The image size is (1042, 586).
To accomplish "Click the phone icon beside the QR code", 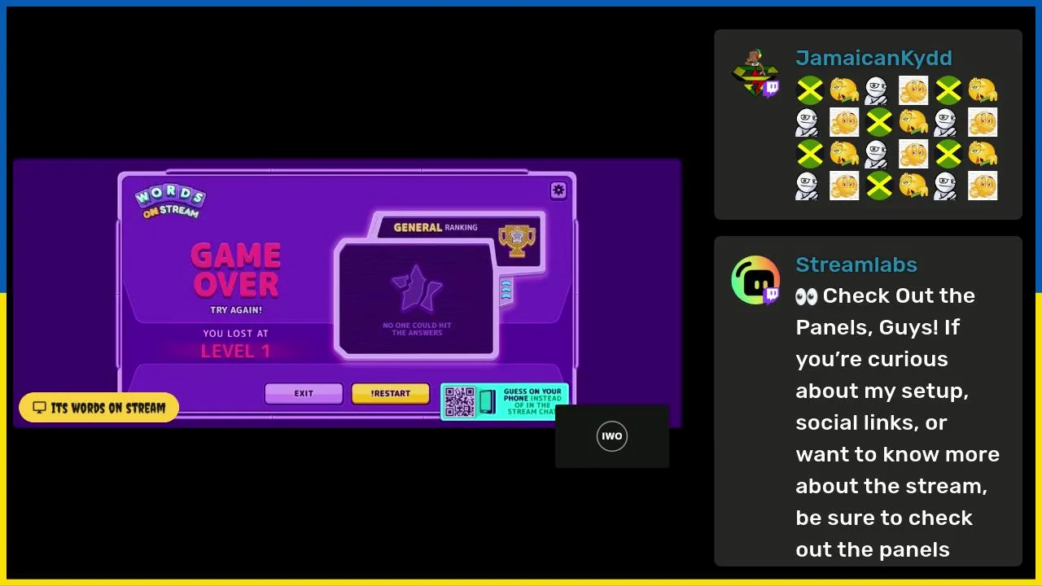I will pos(487,402).
